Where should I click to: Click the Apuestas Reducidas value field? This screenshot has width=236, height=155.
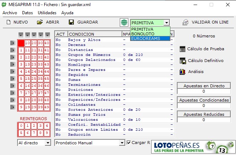pos(204,120)
